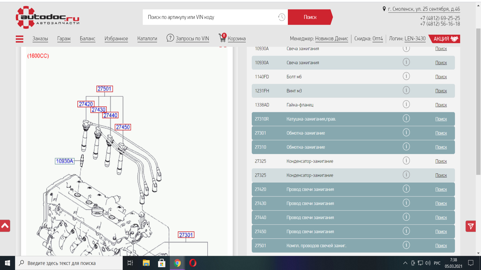Screen dimensions: 481x270
Task: Click the 27325 Конденсатор-зажигание shaded row
Action: point(353,175)
